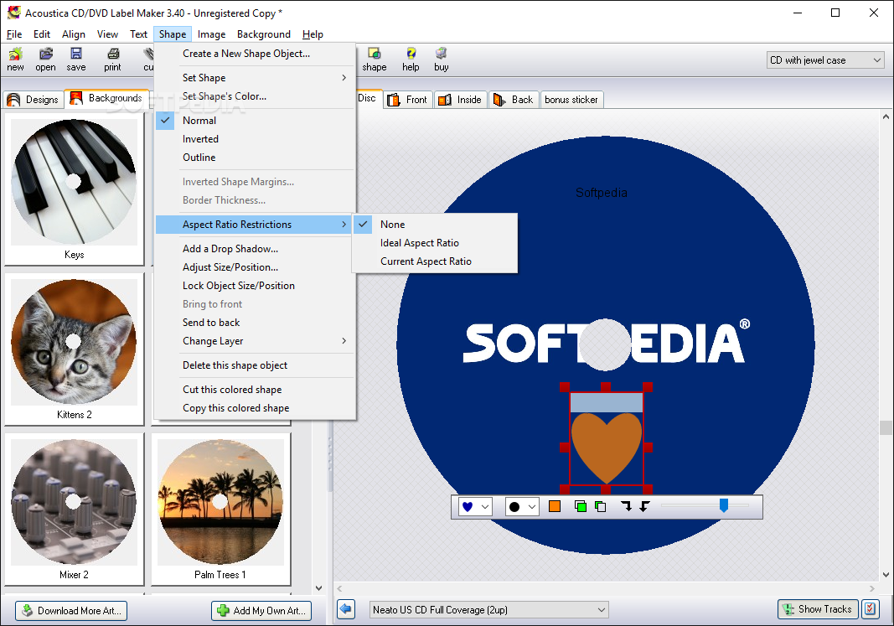Choose Send to back
The width and height of the screenshot is (894, 626).
pos(254,323)
